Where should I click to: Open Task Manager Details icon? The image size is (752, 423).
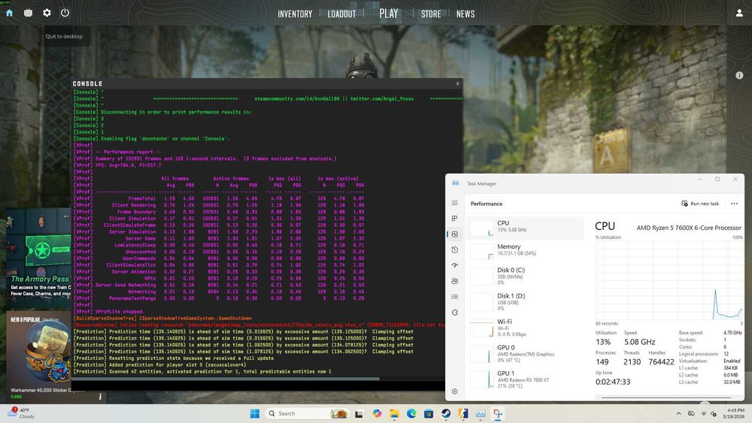455,297
